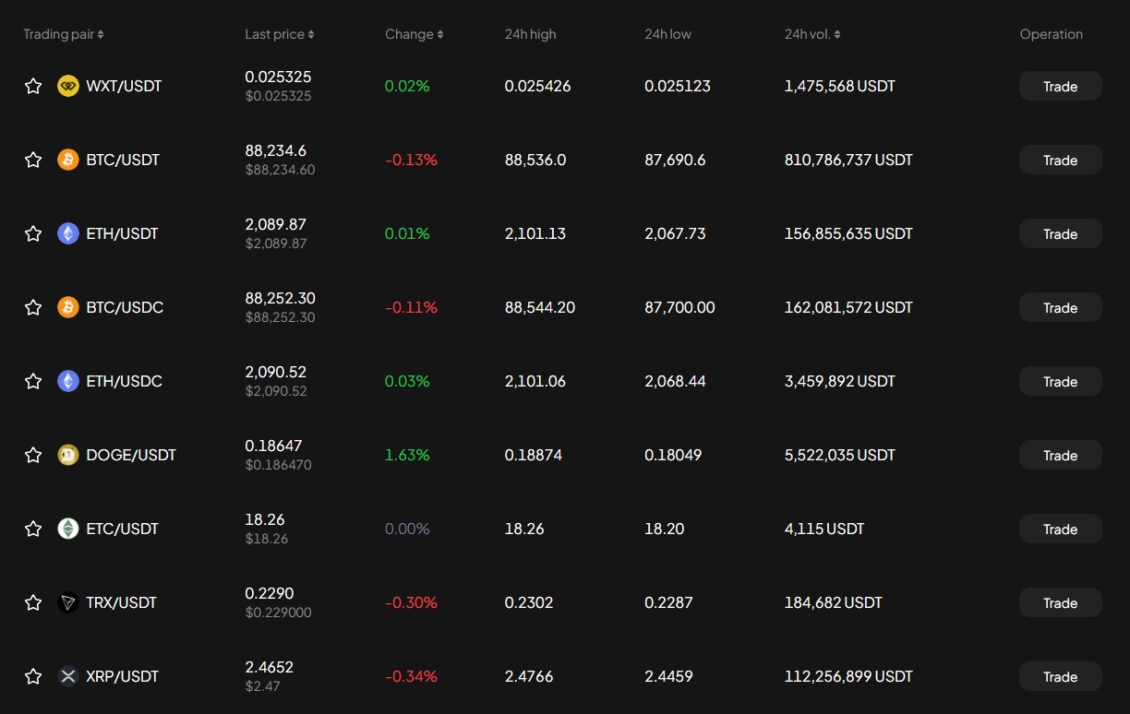Favorite the WXT/USDT trading pair
This screenshot has height=714, width=1130.
click(33, 86)
